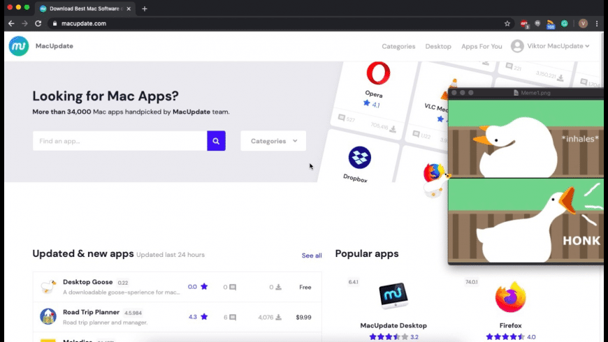Click Desktop Goose comments icon
The image size is (608, 342).
coord(233,287)
